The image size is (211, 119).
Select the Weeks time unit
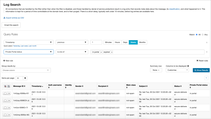coord(133,42)
